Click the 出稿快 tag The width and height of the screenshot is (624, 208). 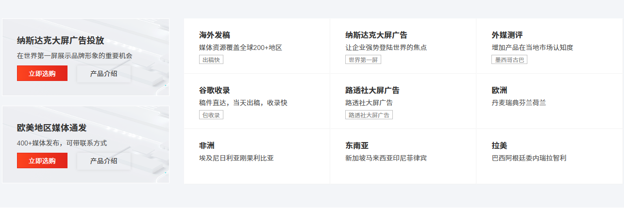[x=211, y=60]
